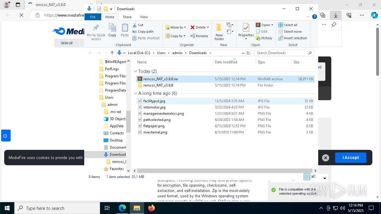Refresh the Downloads folder view
381x214 pixels.
pyautogui.click(x=248, y=53)
